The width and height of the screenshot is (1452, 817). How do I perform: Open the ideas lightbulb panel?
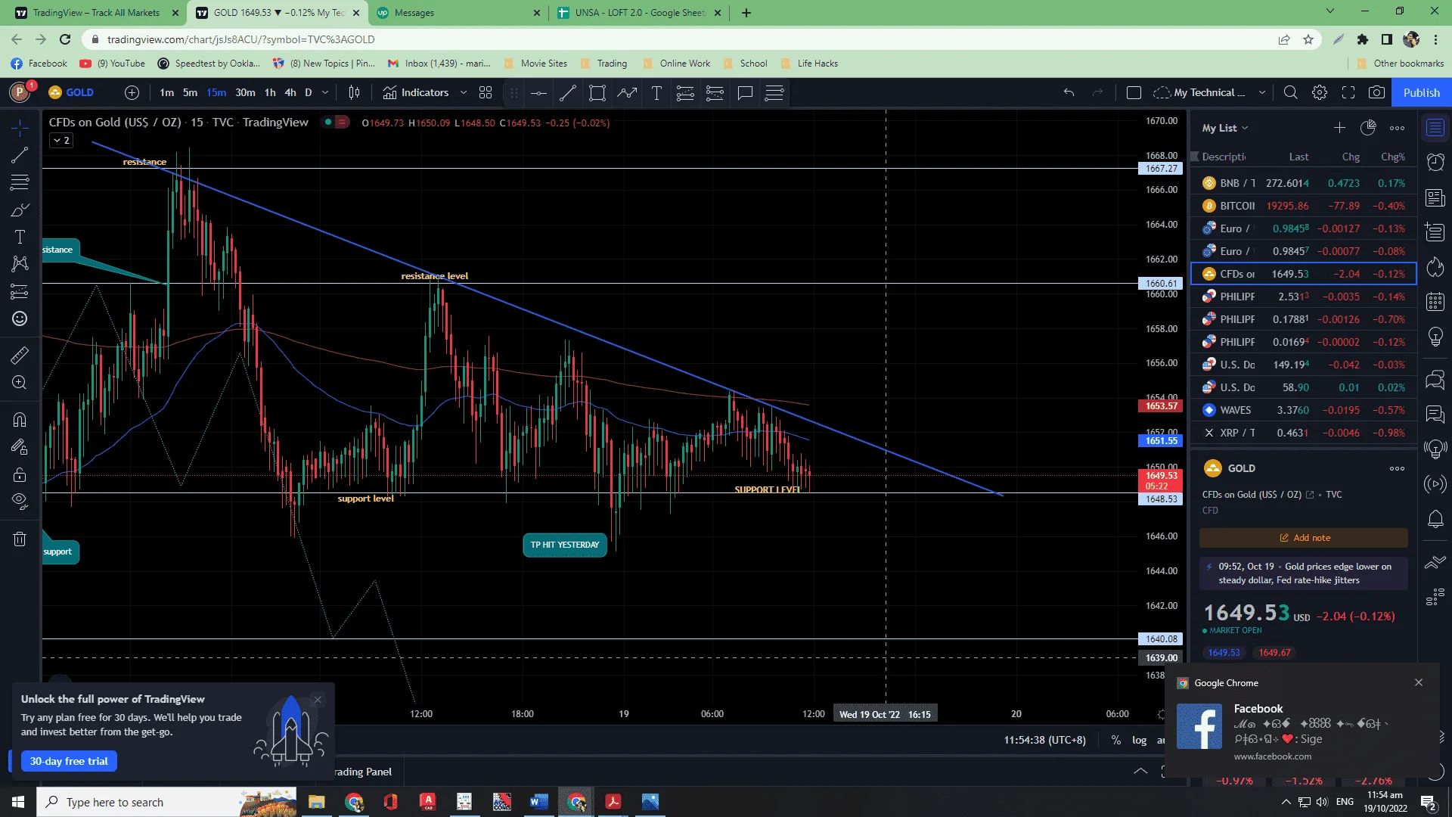(1435, 337)
